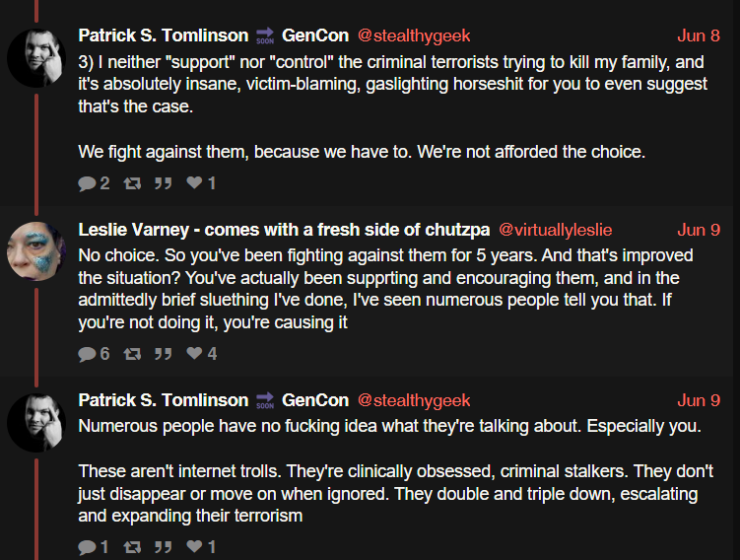Open replies on Leslie Varney's tweet
The height and width of the screenshot is (560, 740).
(94, 353)
